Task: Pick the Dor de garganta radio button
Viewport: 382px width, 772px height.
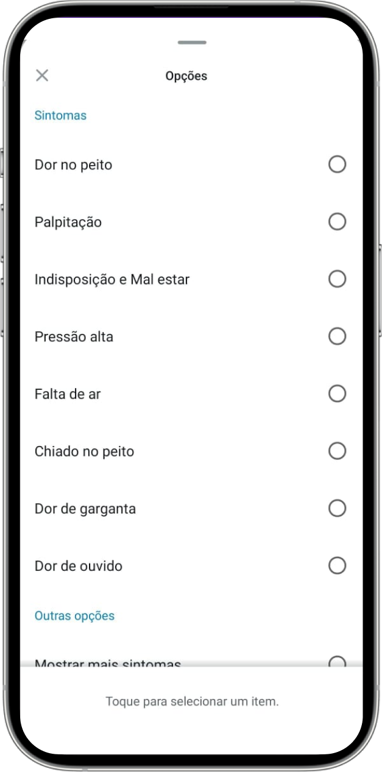Action: point(337,508)
